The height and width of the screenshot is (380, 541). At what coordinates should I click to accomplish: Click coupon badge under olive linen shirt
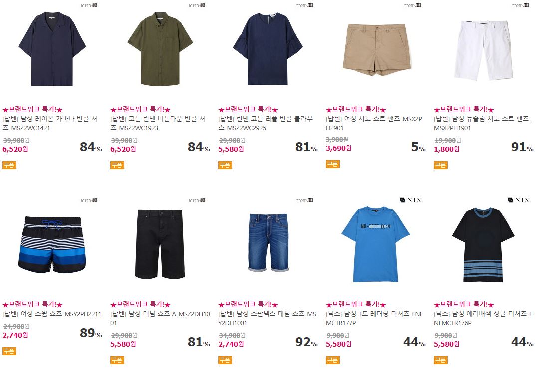[x=117, y=165]
